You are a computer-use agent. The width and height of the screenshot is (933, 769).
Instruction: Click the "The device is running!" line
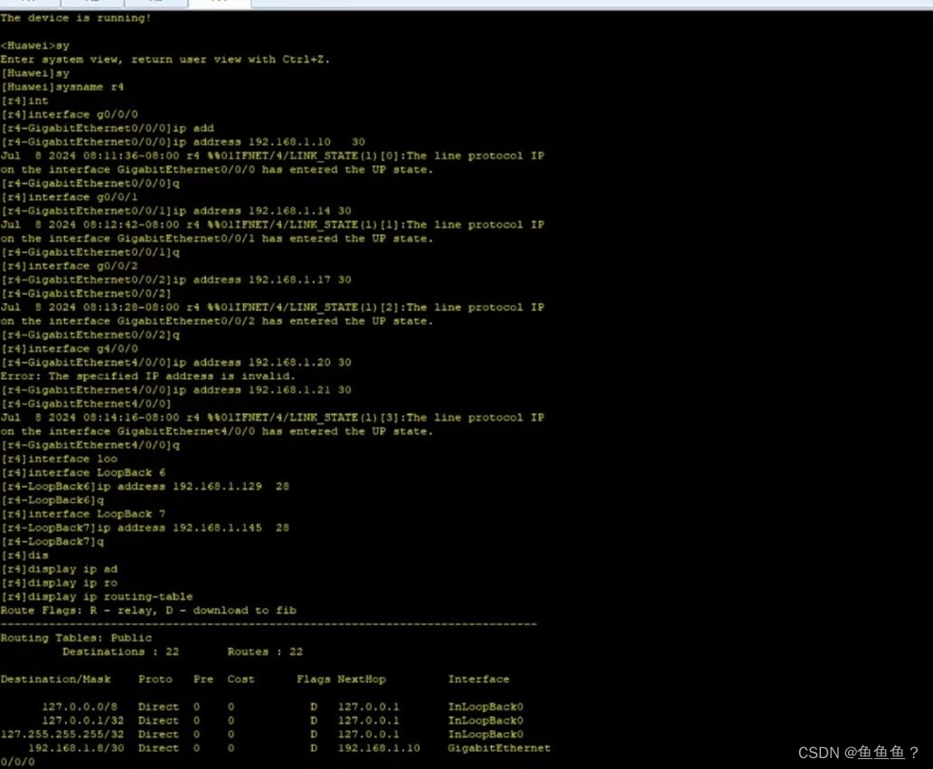point(76,18)
